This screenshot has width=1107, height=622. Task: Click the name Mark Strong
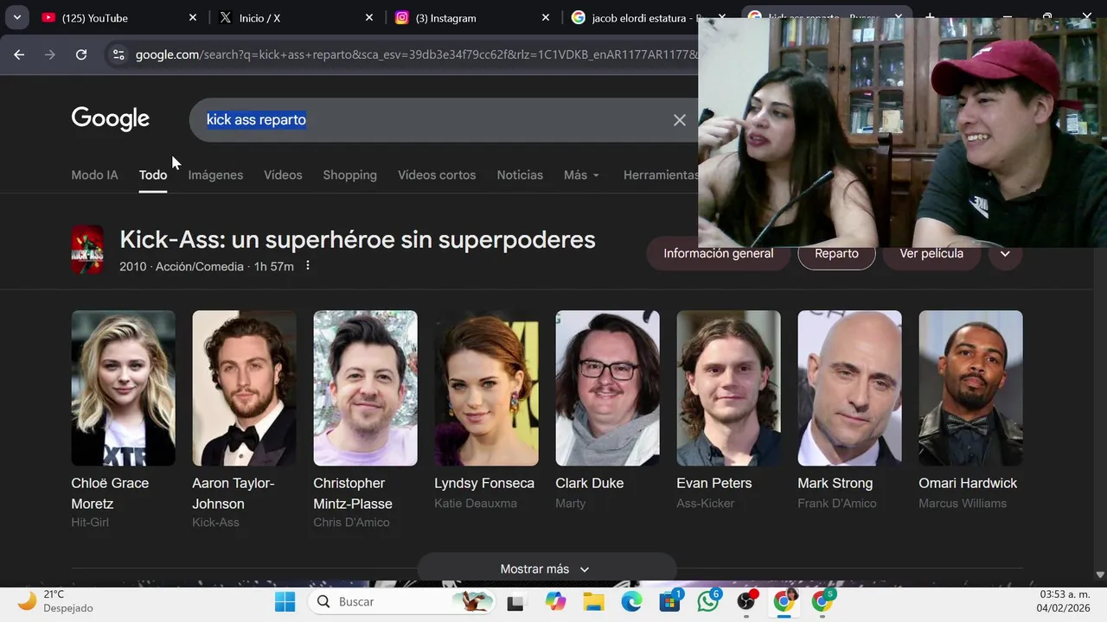pos(835,483)
